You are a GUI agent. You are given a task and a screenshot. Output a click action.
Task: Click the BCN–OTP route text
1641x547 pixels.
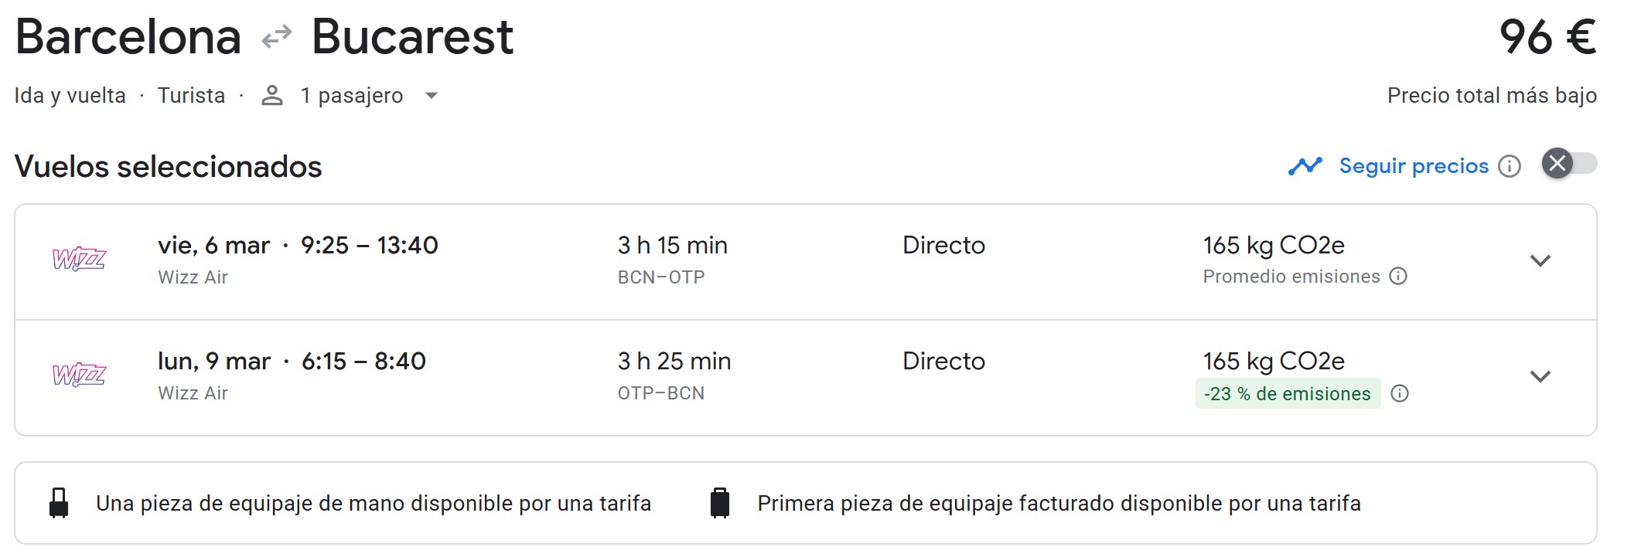tap(661, 277)
